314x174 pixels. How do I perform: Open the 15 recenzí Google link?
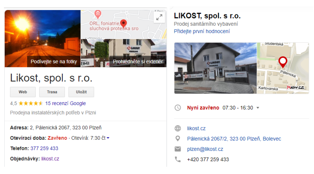click(65, 103)
